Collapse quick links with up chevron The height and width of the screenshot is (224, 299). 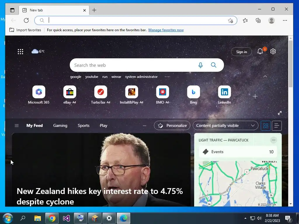pyautogui.click(x=265, y=76)
